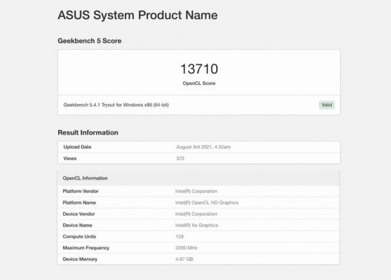Click the Compute Units value 128
Viewport: 391px width, 280px height.
tap(179, 236)
